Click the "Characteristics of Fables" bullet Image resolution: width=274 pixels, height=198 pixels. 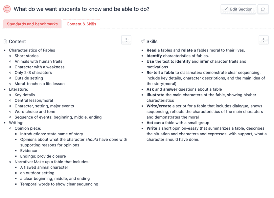[x=32, y=50]
